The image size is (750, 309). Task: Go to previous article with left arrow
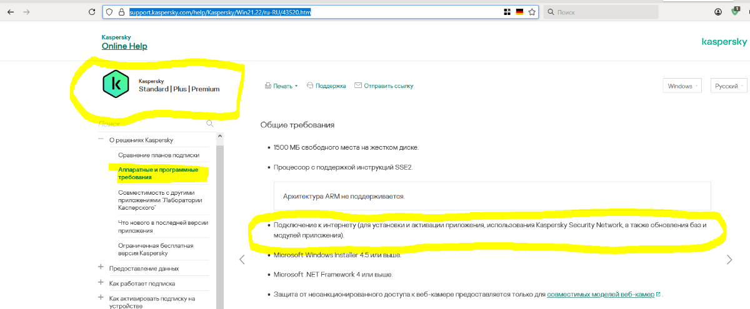click(x=242, y=260)
